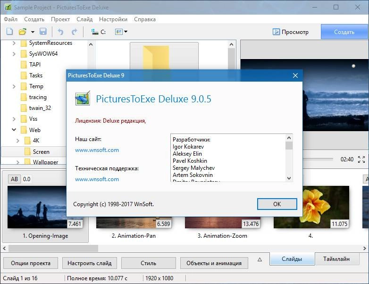Viewport: 369px width, 284px height.
Task: Click the file panel scroll up arrow
Action: point(231,44)
